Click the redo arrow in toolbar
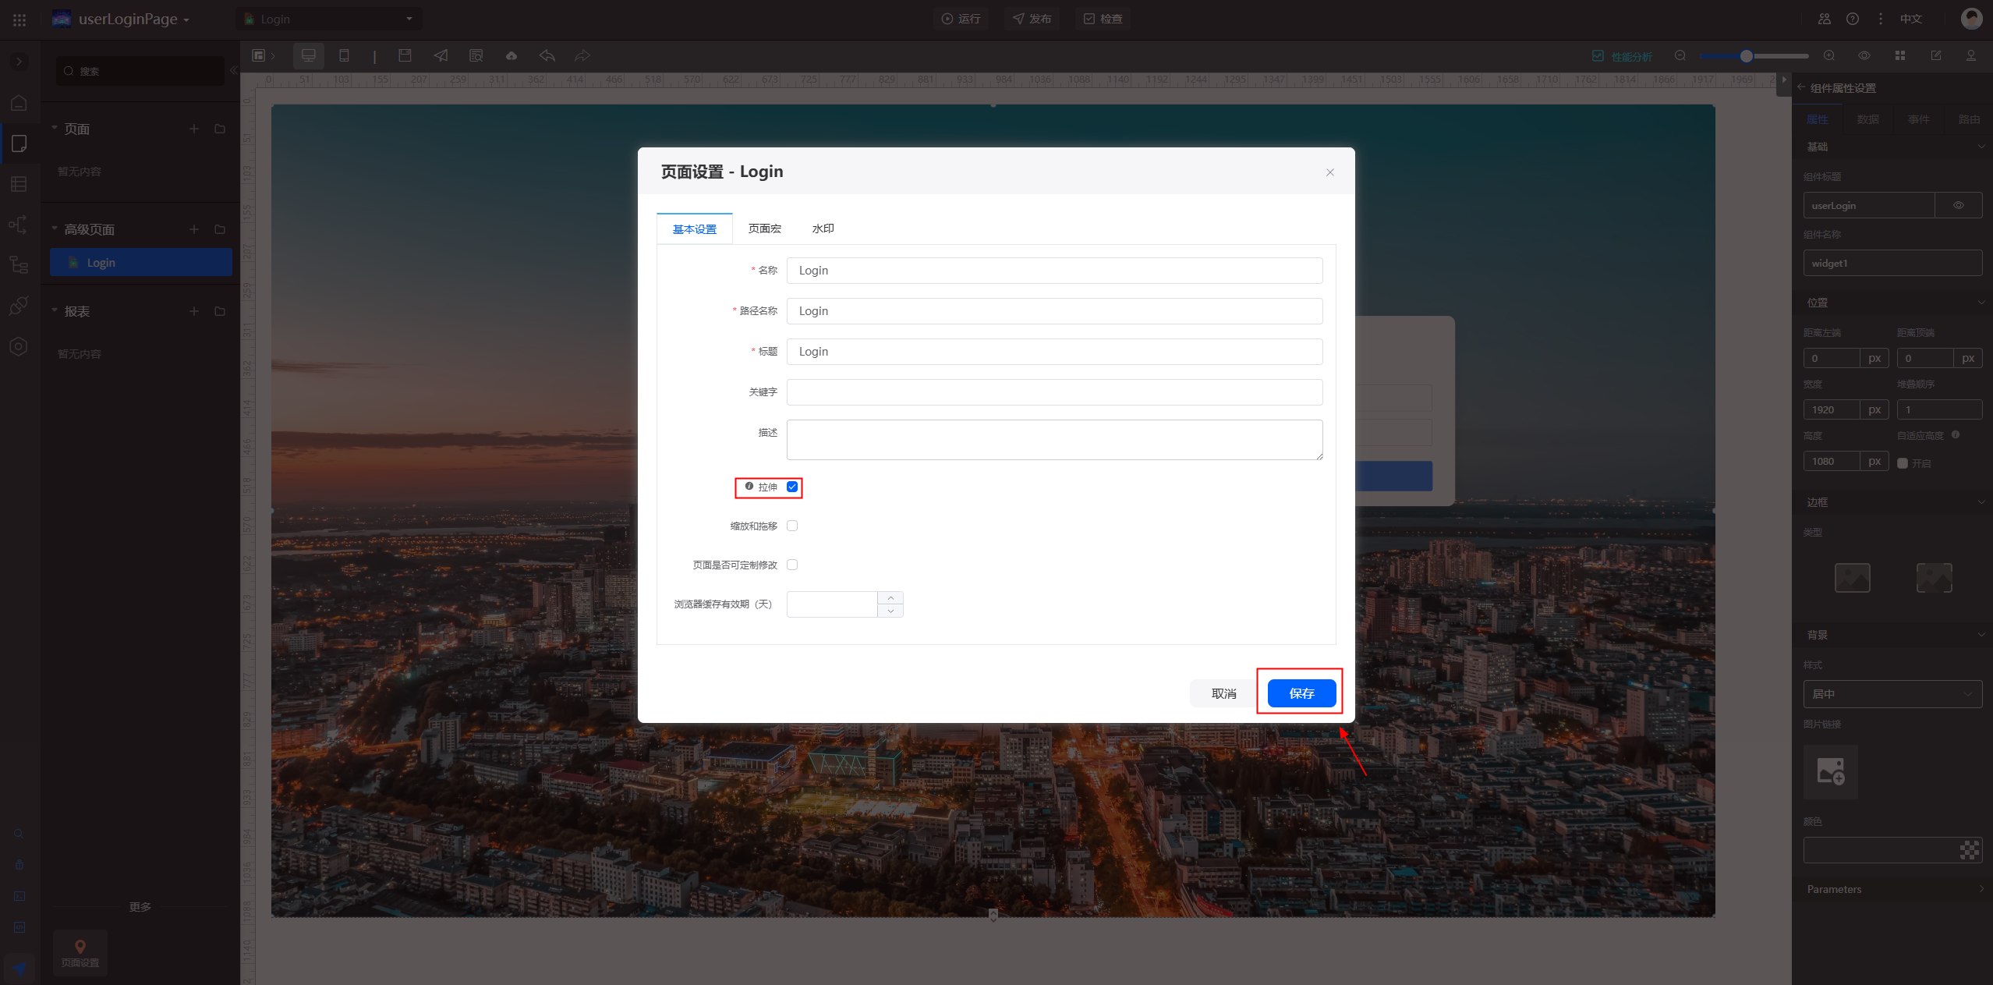Image resolution: width=1993 pixels, height=985 pixels. point(582,55)
